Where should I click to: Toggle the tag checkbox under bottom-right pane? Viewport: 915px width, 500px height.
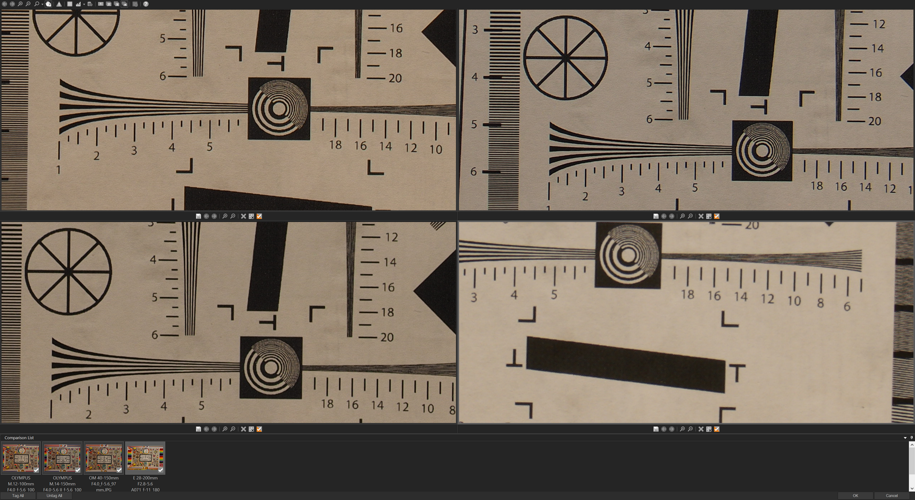click(x=717, y=429)
